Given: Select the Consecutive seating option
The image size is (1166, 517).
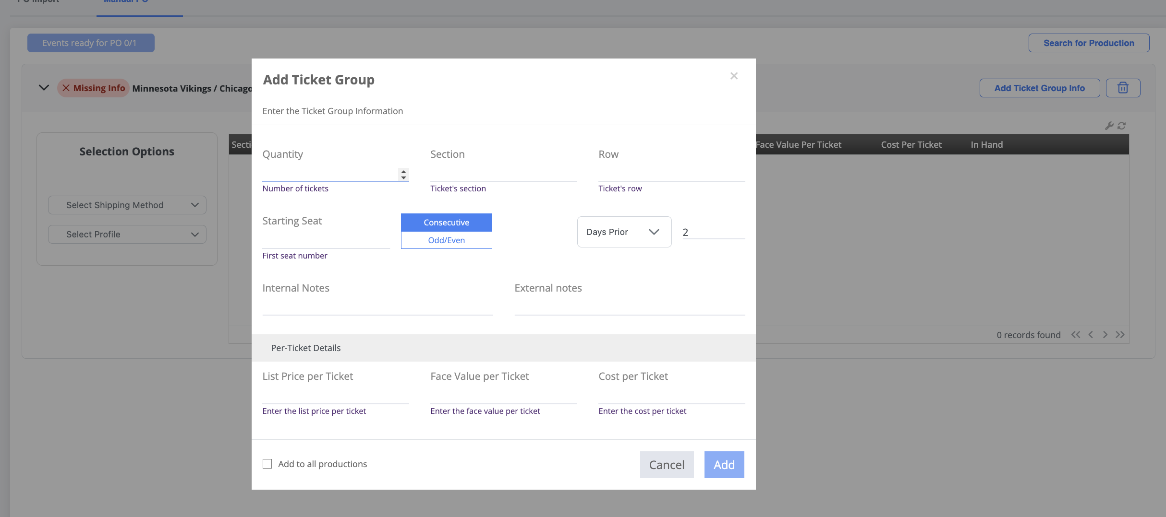Looking at the screenshot, I should coord(446,223).
